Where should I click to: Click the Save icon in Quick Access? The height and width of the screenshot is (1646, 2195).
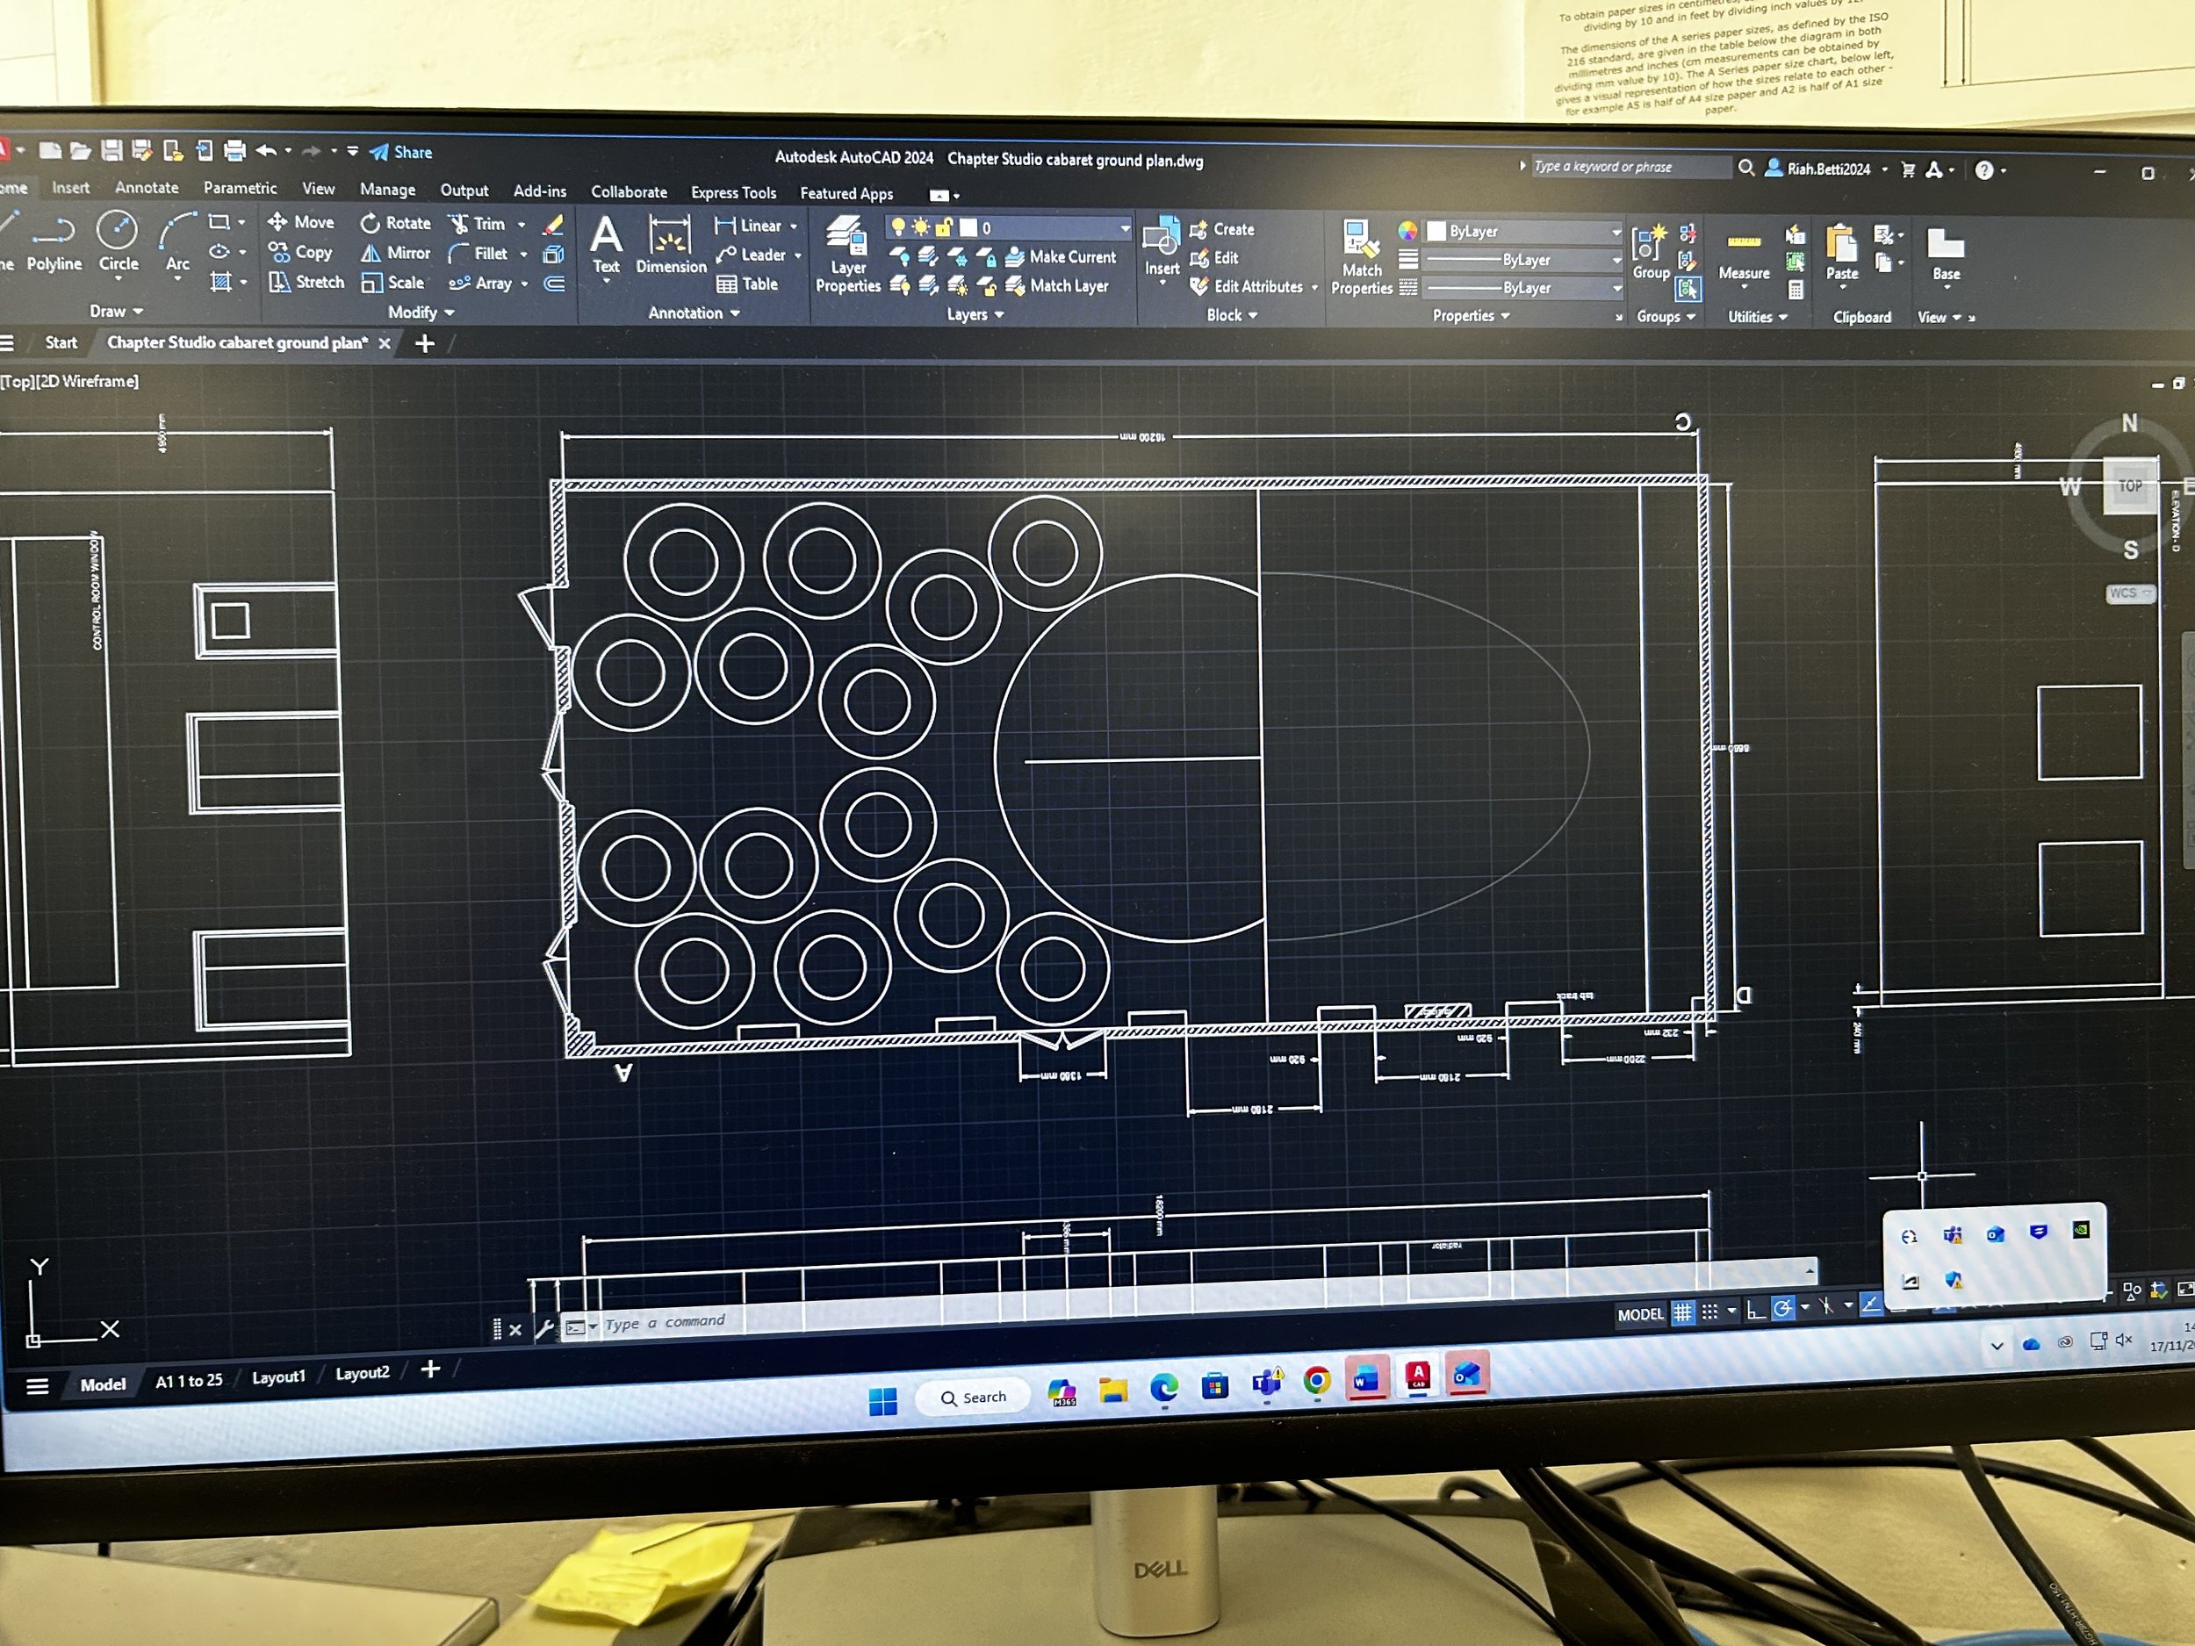click(x=112, y=150)
